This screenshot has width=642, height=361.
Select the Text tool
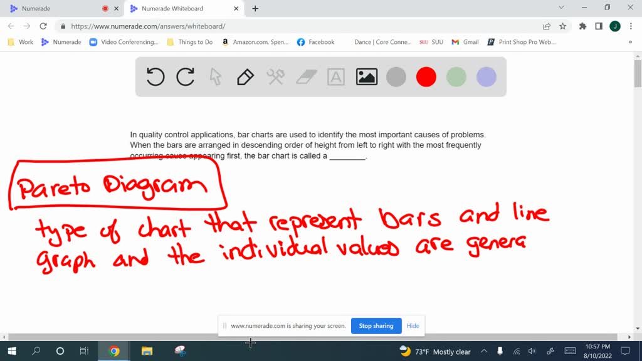tap(336, 76)
